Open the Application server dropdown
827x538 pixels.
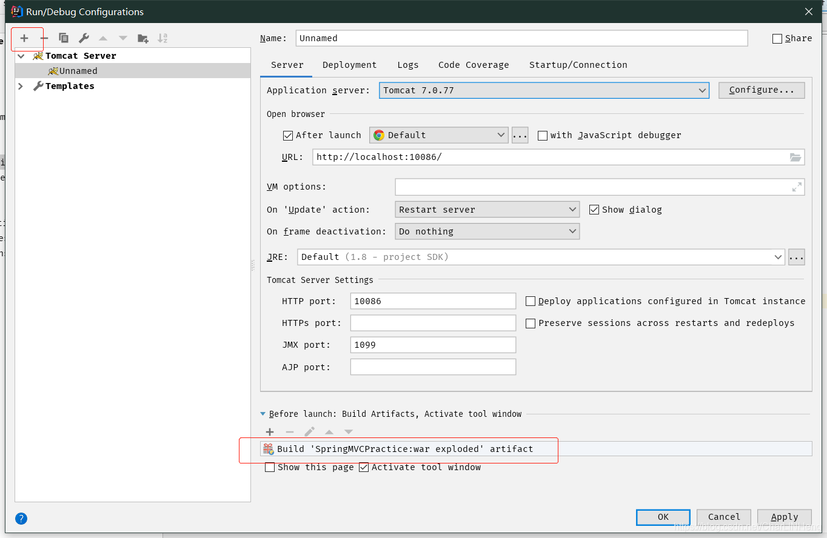pyautogui.click(x=544, y=90)
